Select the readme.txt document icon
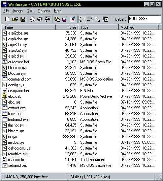163x181 pixels. click(4, 160)
